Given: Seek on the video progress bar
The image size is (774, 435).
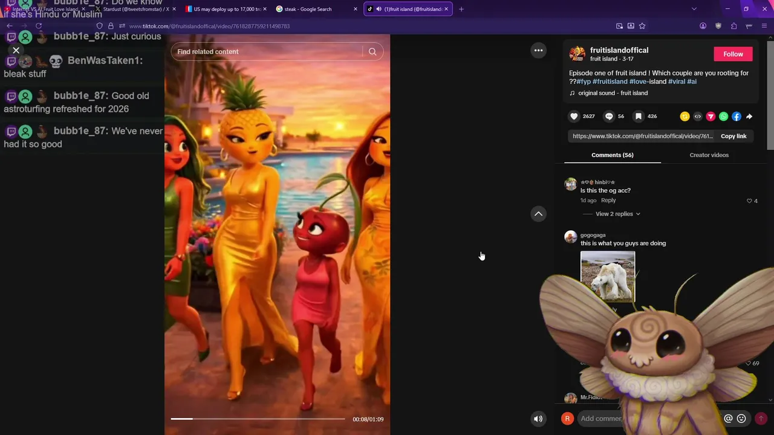Looking at the screenshot, I should click(x=258, y=419).
